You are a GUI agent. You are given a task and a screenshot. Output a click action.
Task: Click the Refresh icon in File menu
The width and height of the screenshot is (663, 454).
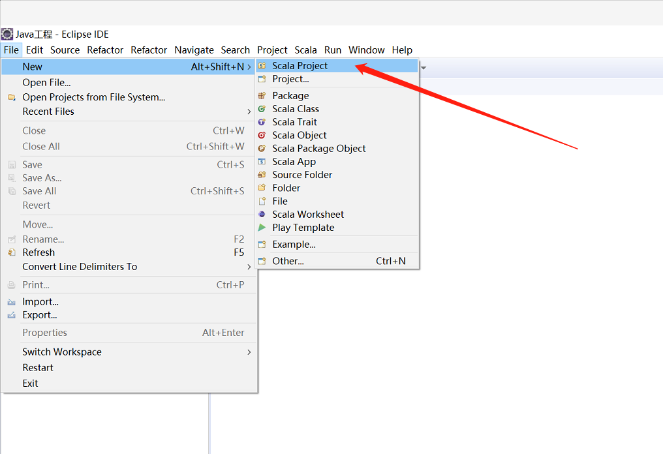coord(12,252)
